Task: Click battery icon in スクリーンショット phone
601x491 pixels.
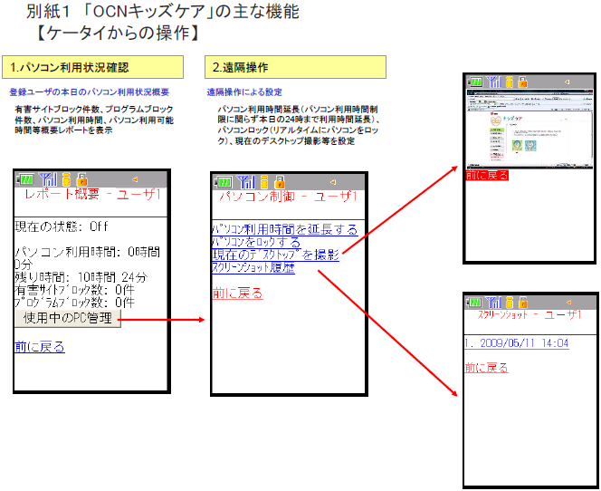Action: coord(473,303)
